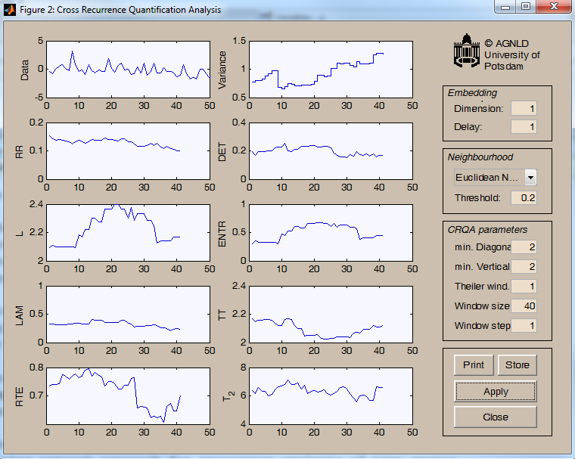Edit the min. Vertical field

524,267
